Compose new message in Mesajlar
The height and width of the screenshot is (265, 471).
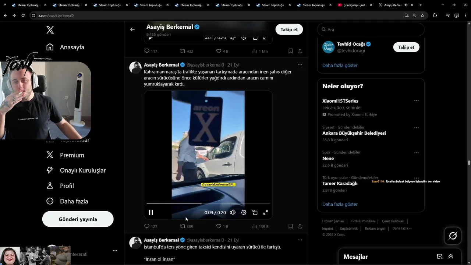click(x=440, y=257)
